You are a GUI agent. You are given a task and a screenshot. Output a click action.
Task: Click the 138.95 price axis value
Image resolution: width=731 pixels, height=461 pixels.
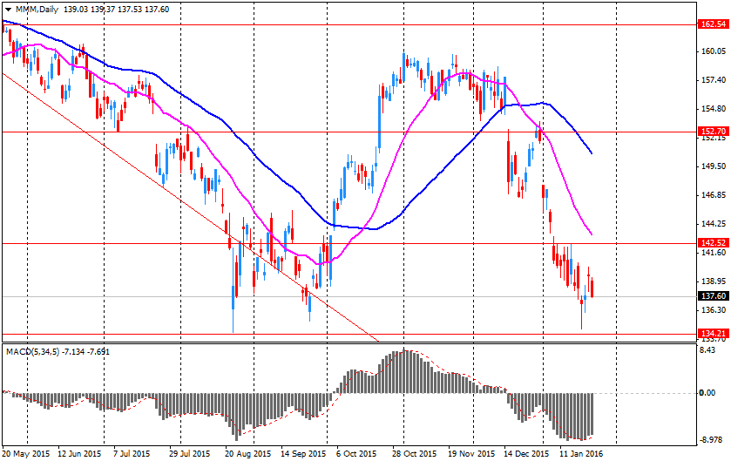point(714,281)
